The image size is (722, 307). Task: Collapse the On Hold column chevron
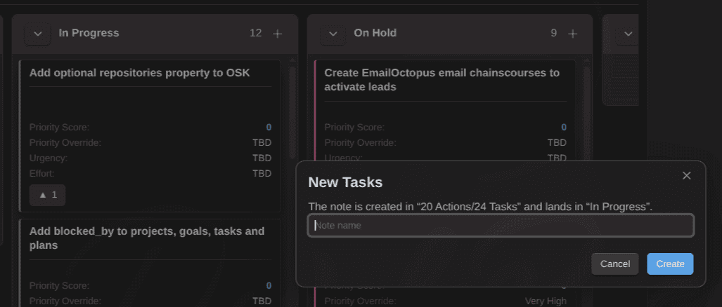(333, 34)
